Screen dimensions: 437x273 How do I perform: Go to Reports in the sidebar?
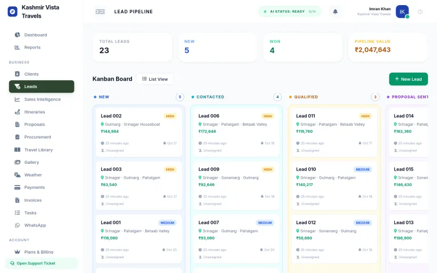pos(42,47)
